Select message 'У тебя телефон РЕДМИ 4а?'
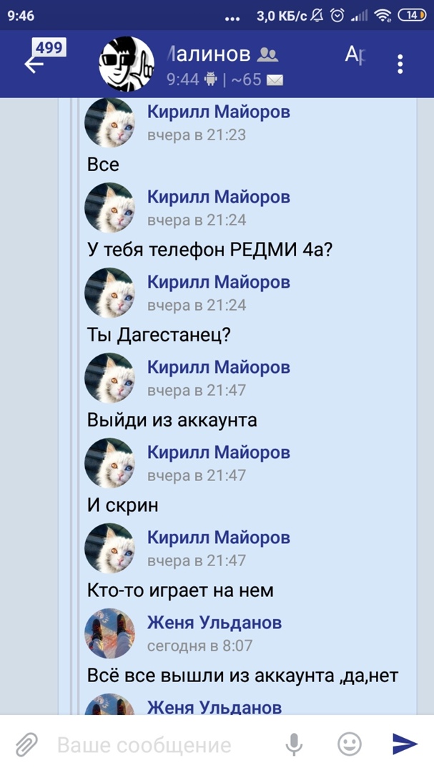 tap(210, 250)
